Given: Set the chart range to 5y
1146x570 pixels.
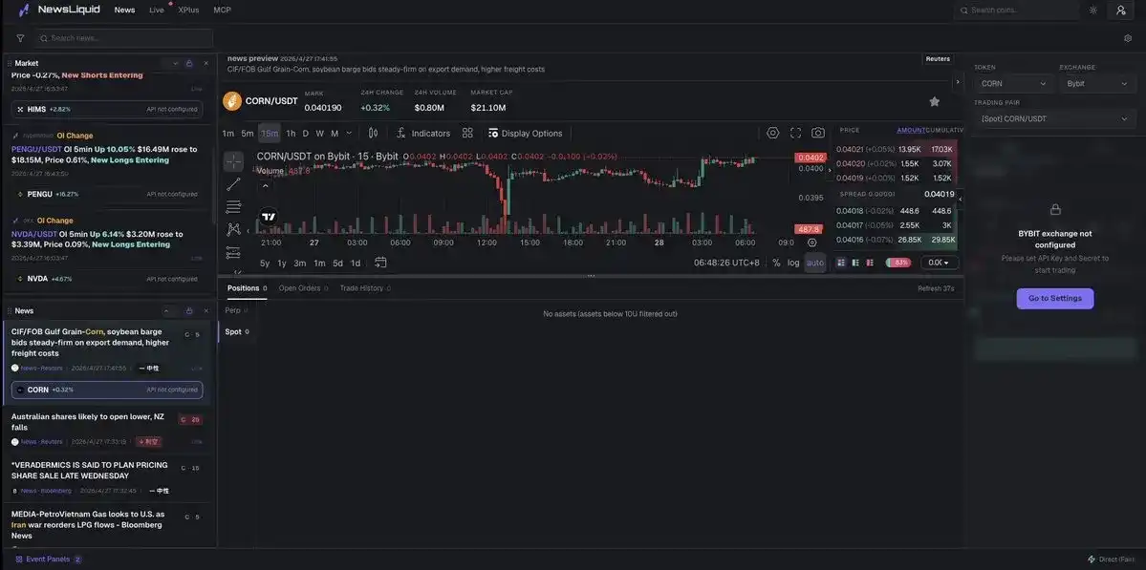Looking at the screenshot, I should 265,263.
